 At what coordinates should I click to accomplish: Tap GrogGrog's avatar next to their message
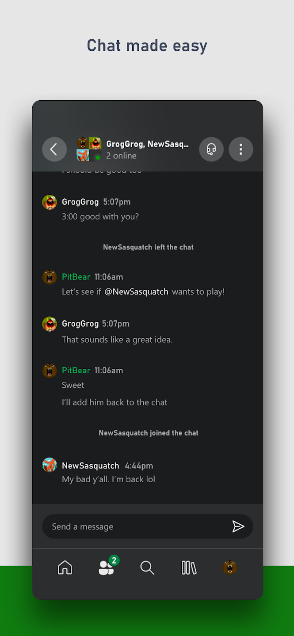tap(50, 202)
